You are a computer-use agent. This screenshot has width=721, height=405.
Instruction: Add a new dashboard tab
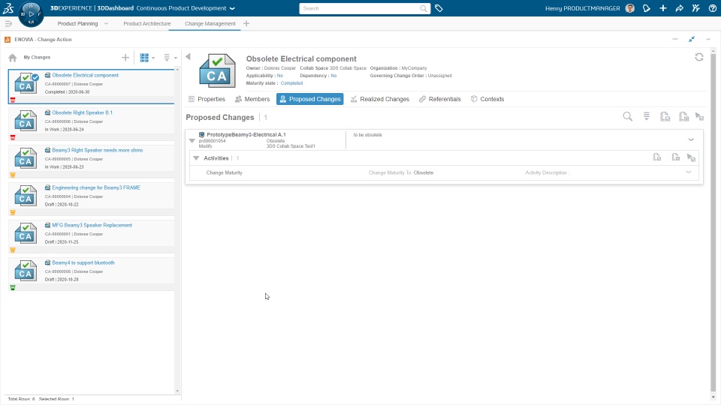(246, 23)
